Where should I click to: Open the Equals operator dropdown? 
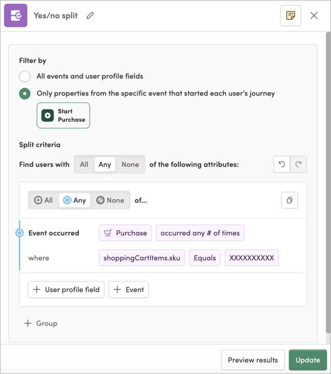(x=205, y=258)
